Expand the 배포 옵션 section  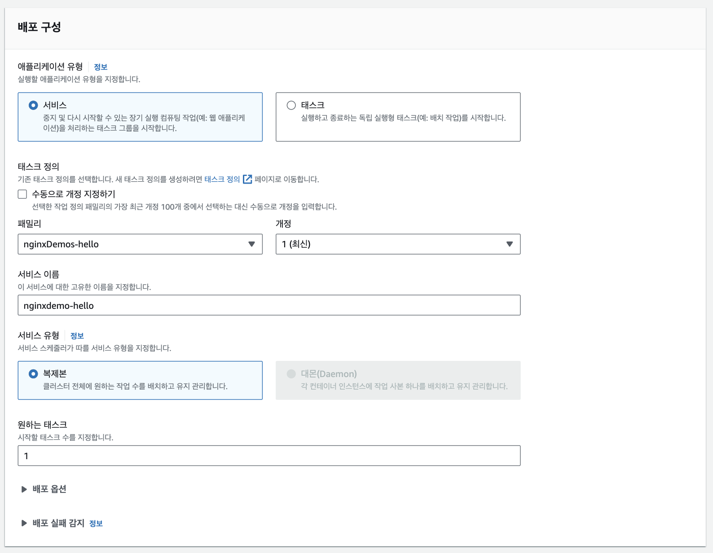click(49, 489)
